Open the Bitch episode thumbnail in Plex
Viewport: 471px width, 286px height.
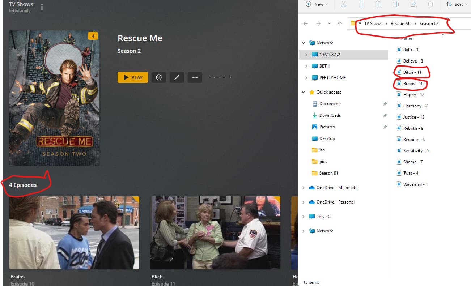215,233
